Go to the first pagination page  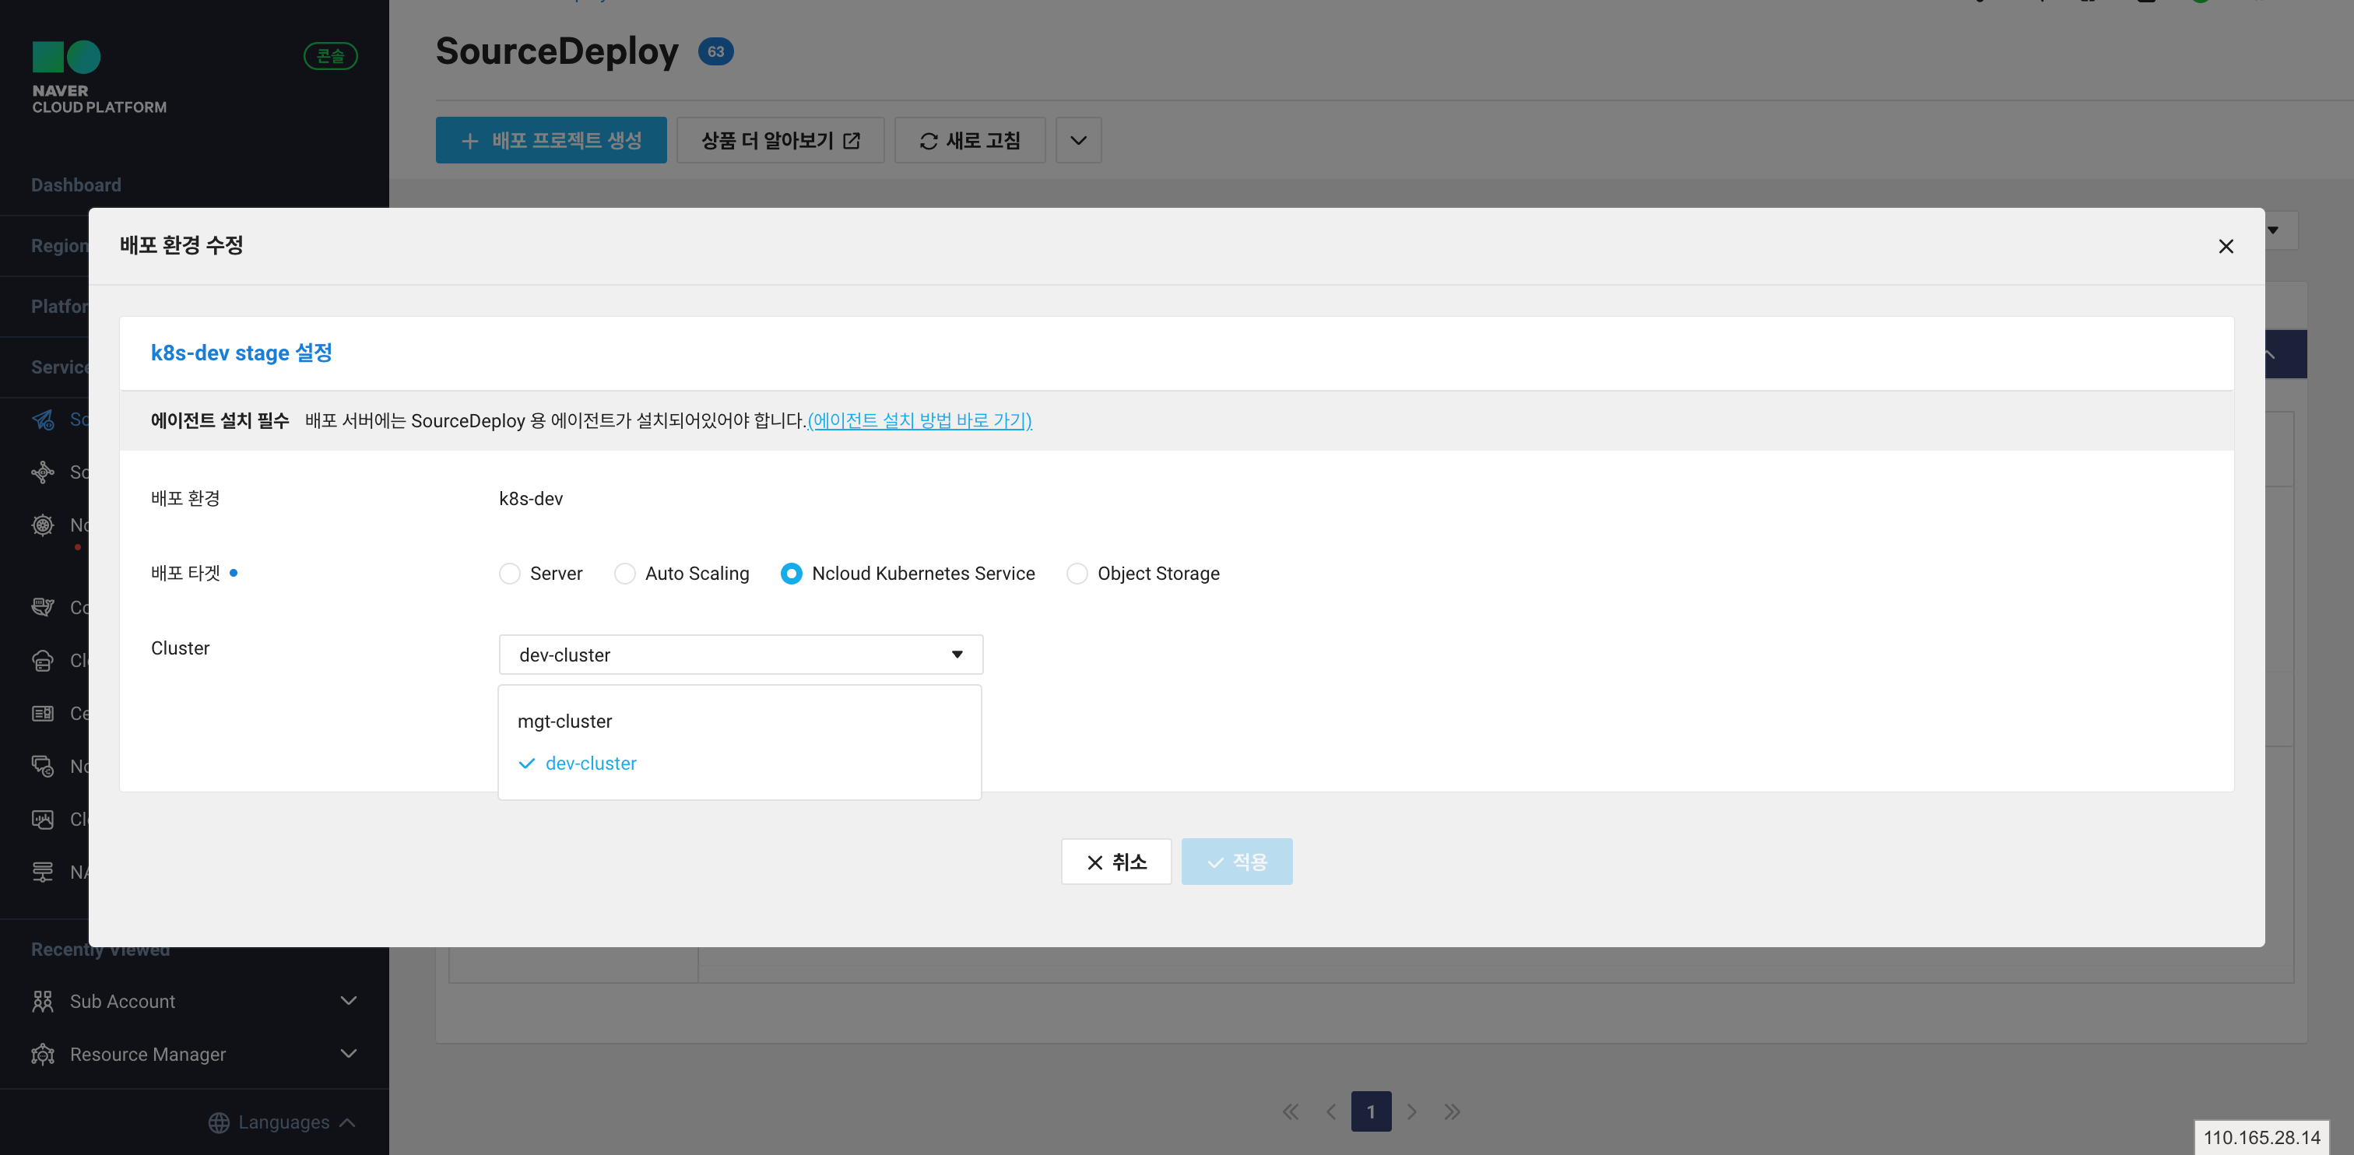pos(1289,1111)
